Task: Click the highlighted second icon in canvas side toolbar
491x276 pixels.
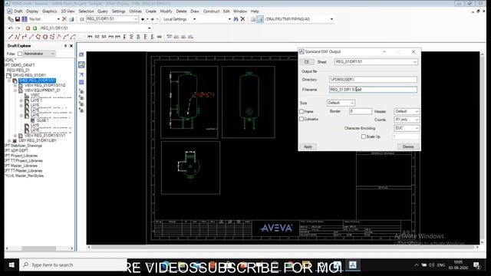Action: 81,64
